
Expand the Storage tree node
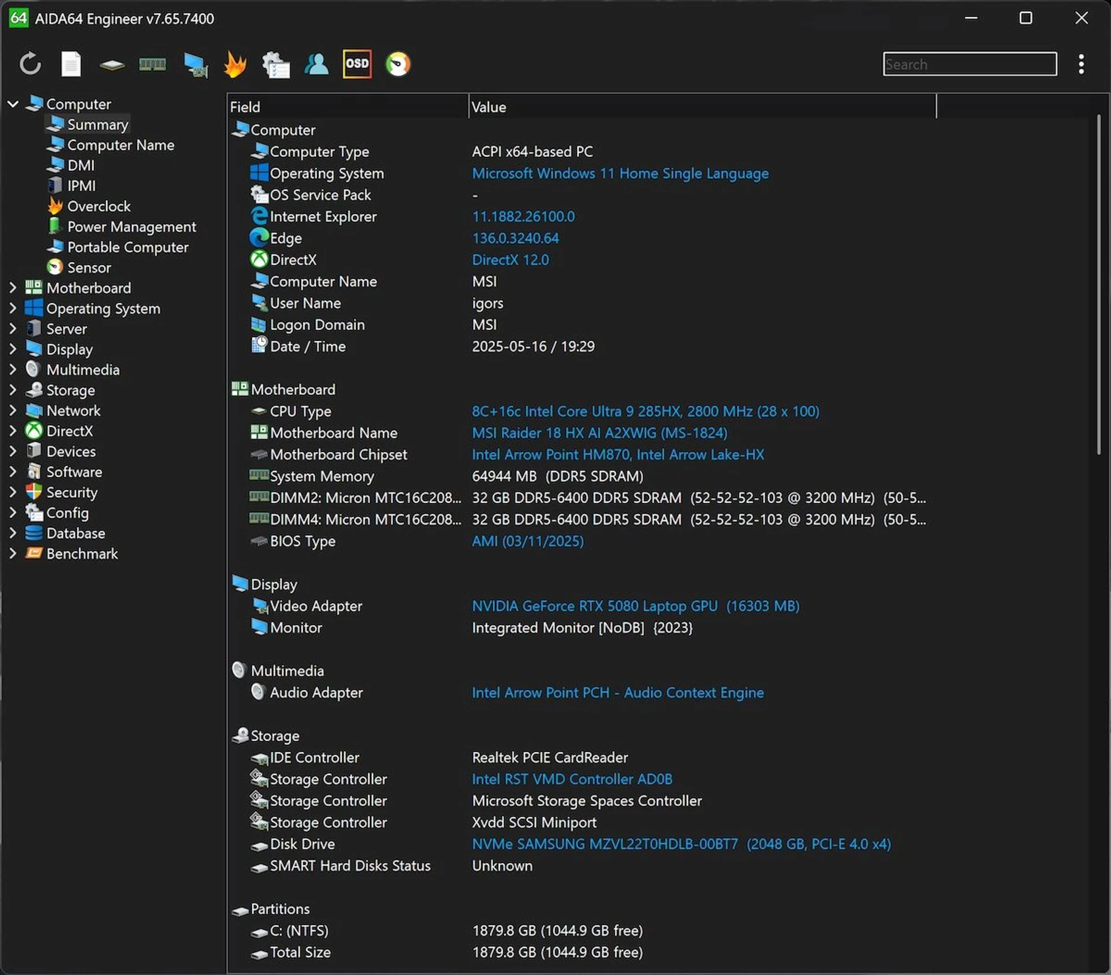[x=13, y=390]
